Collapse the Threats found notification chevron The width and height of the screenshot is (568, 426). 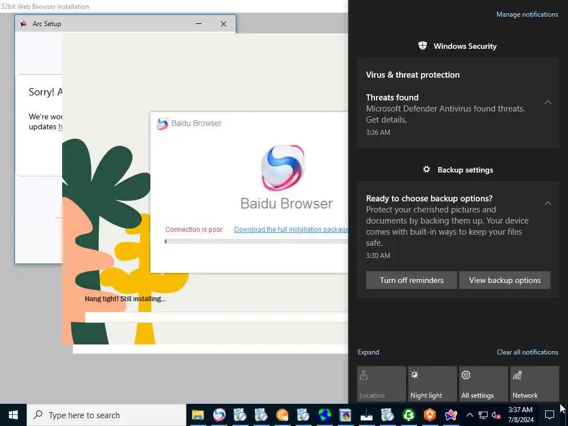tap(547, 102)
